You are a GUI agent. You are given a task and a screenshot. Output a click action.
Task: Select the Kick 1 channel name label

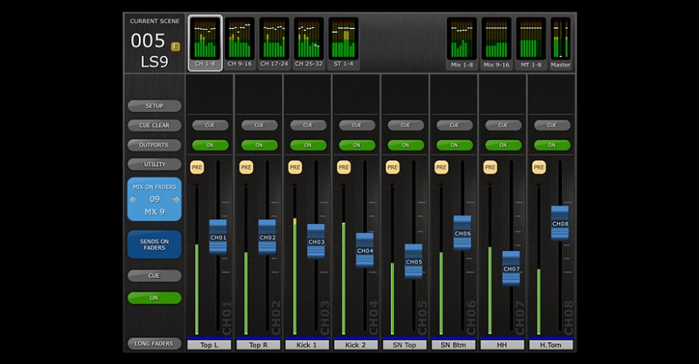pyautogui.click(x=307, y=345)
